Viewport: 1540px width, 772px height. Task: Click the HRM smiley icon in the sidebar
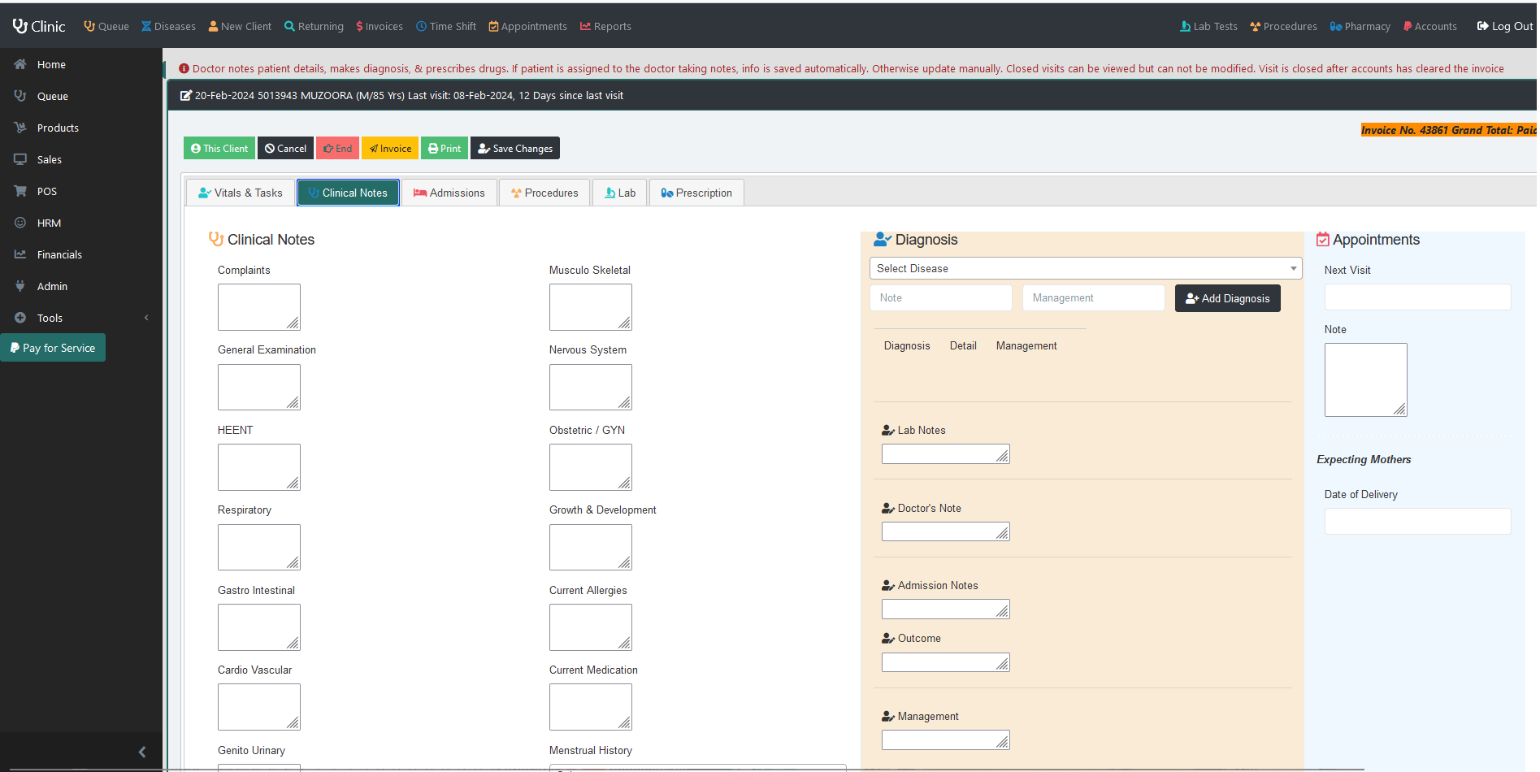tap(20, 223)
